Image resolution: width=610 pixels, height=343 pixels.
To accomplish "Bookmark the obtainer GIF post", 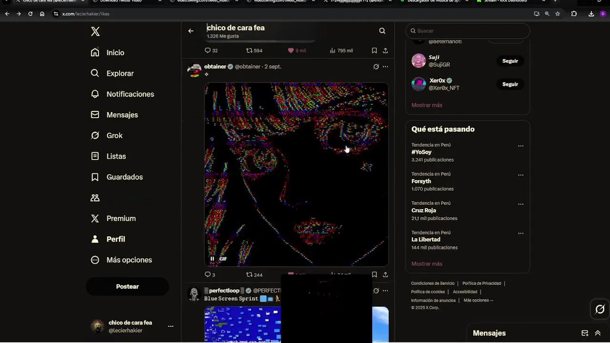I will click(x=375, y=275).
